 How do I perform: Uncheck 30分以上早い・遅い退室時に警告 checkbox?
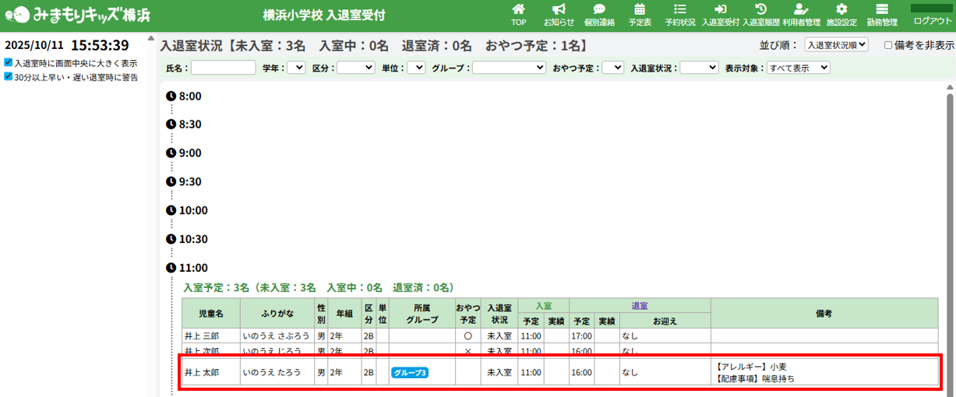[9, 77]
